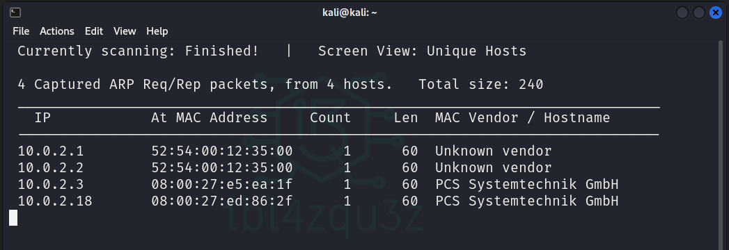Click the 'Len' column header
This screenshot has height=250, width=729.
pos(406,118)
